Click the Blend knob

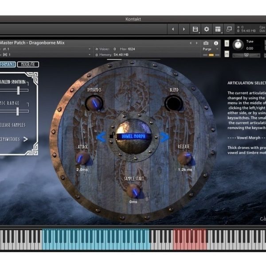173,103
